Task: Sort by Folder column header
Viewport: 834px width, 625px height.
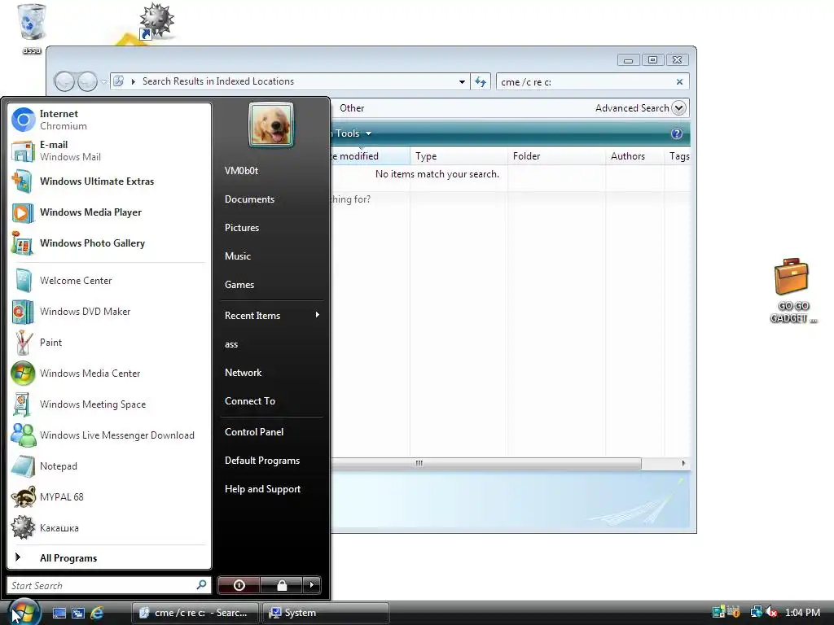Action: tap(556, 156)
